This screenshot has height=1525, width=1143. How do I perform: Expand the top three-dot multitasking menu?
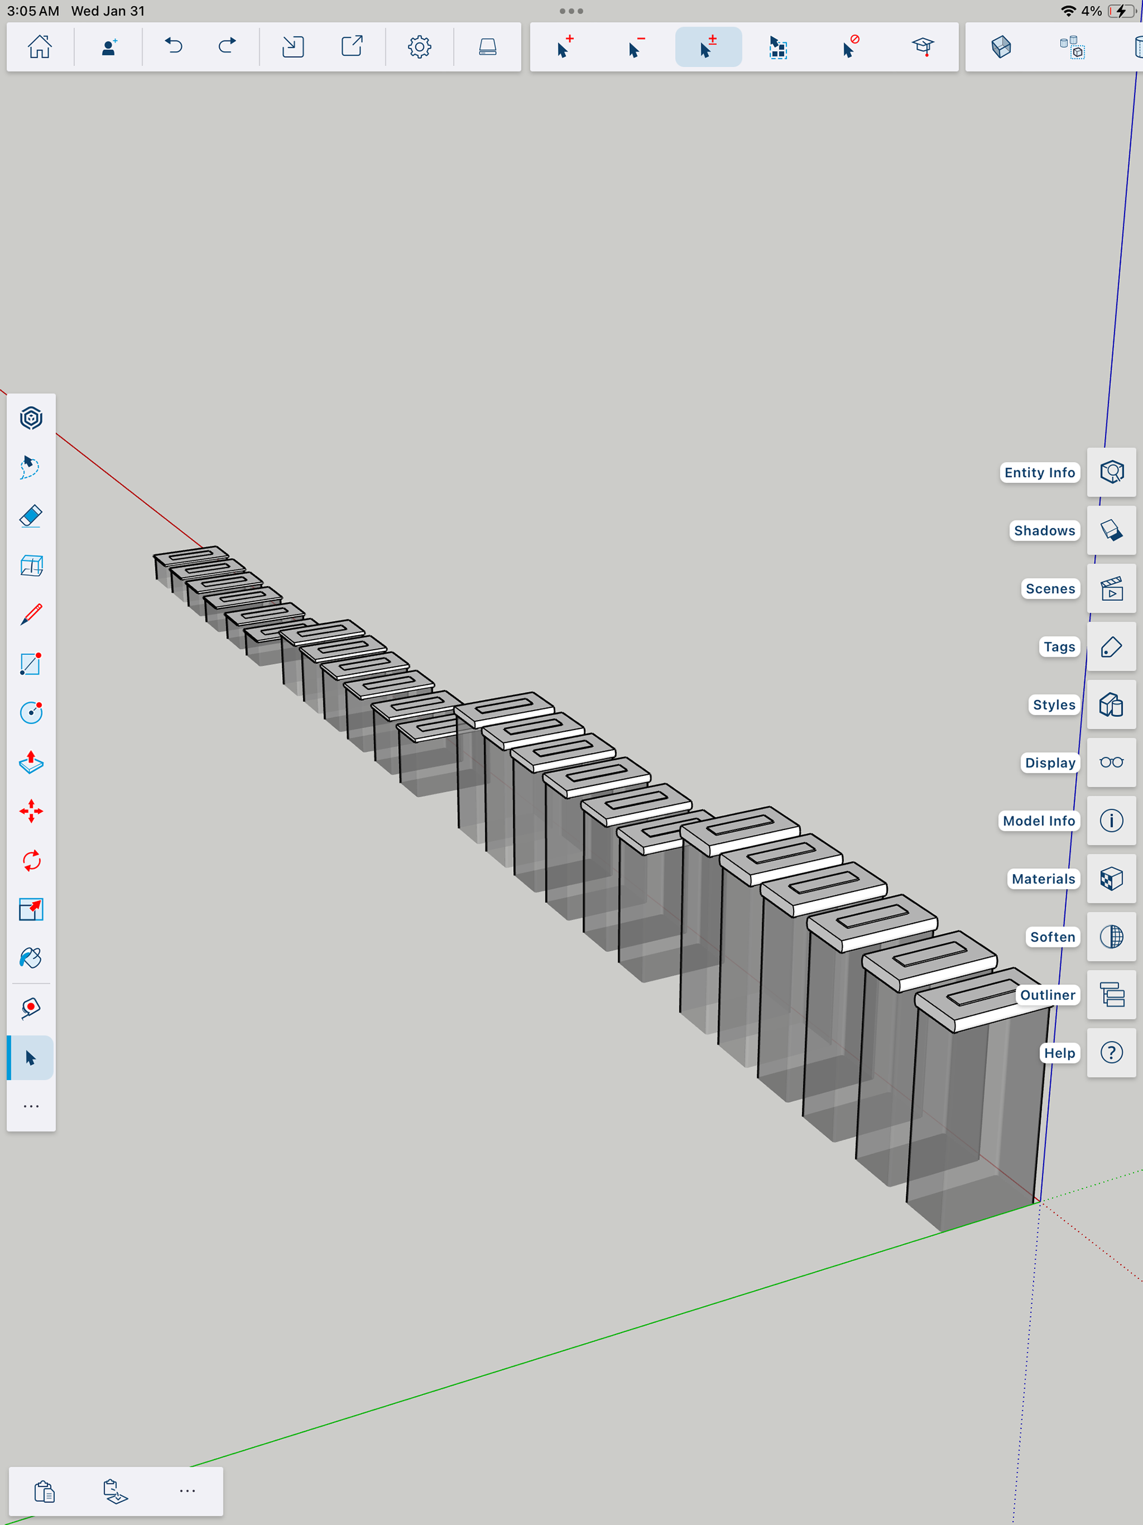tap(571, 11)
